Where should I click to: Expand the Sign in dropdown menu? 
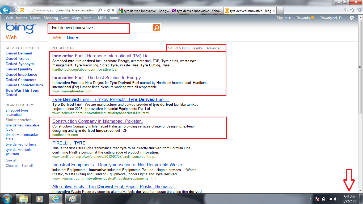pyautogui.click(x=284, y=18)
